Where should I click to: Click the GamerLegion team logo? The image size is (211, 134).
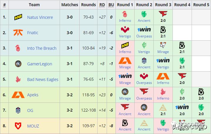point(18,64)
